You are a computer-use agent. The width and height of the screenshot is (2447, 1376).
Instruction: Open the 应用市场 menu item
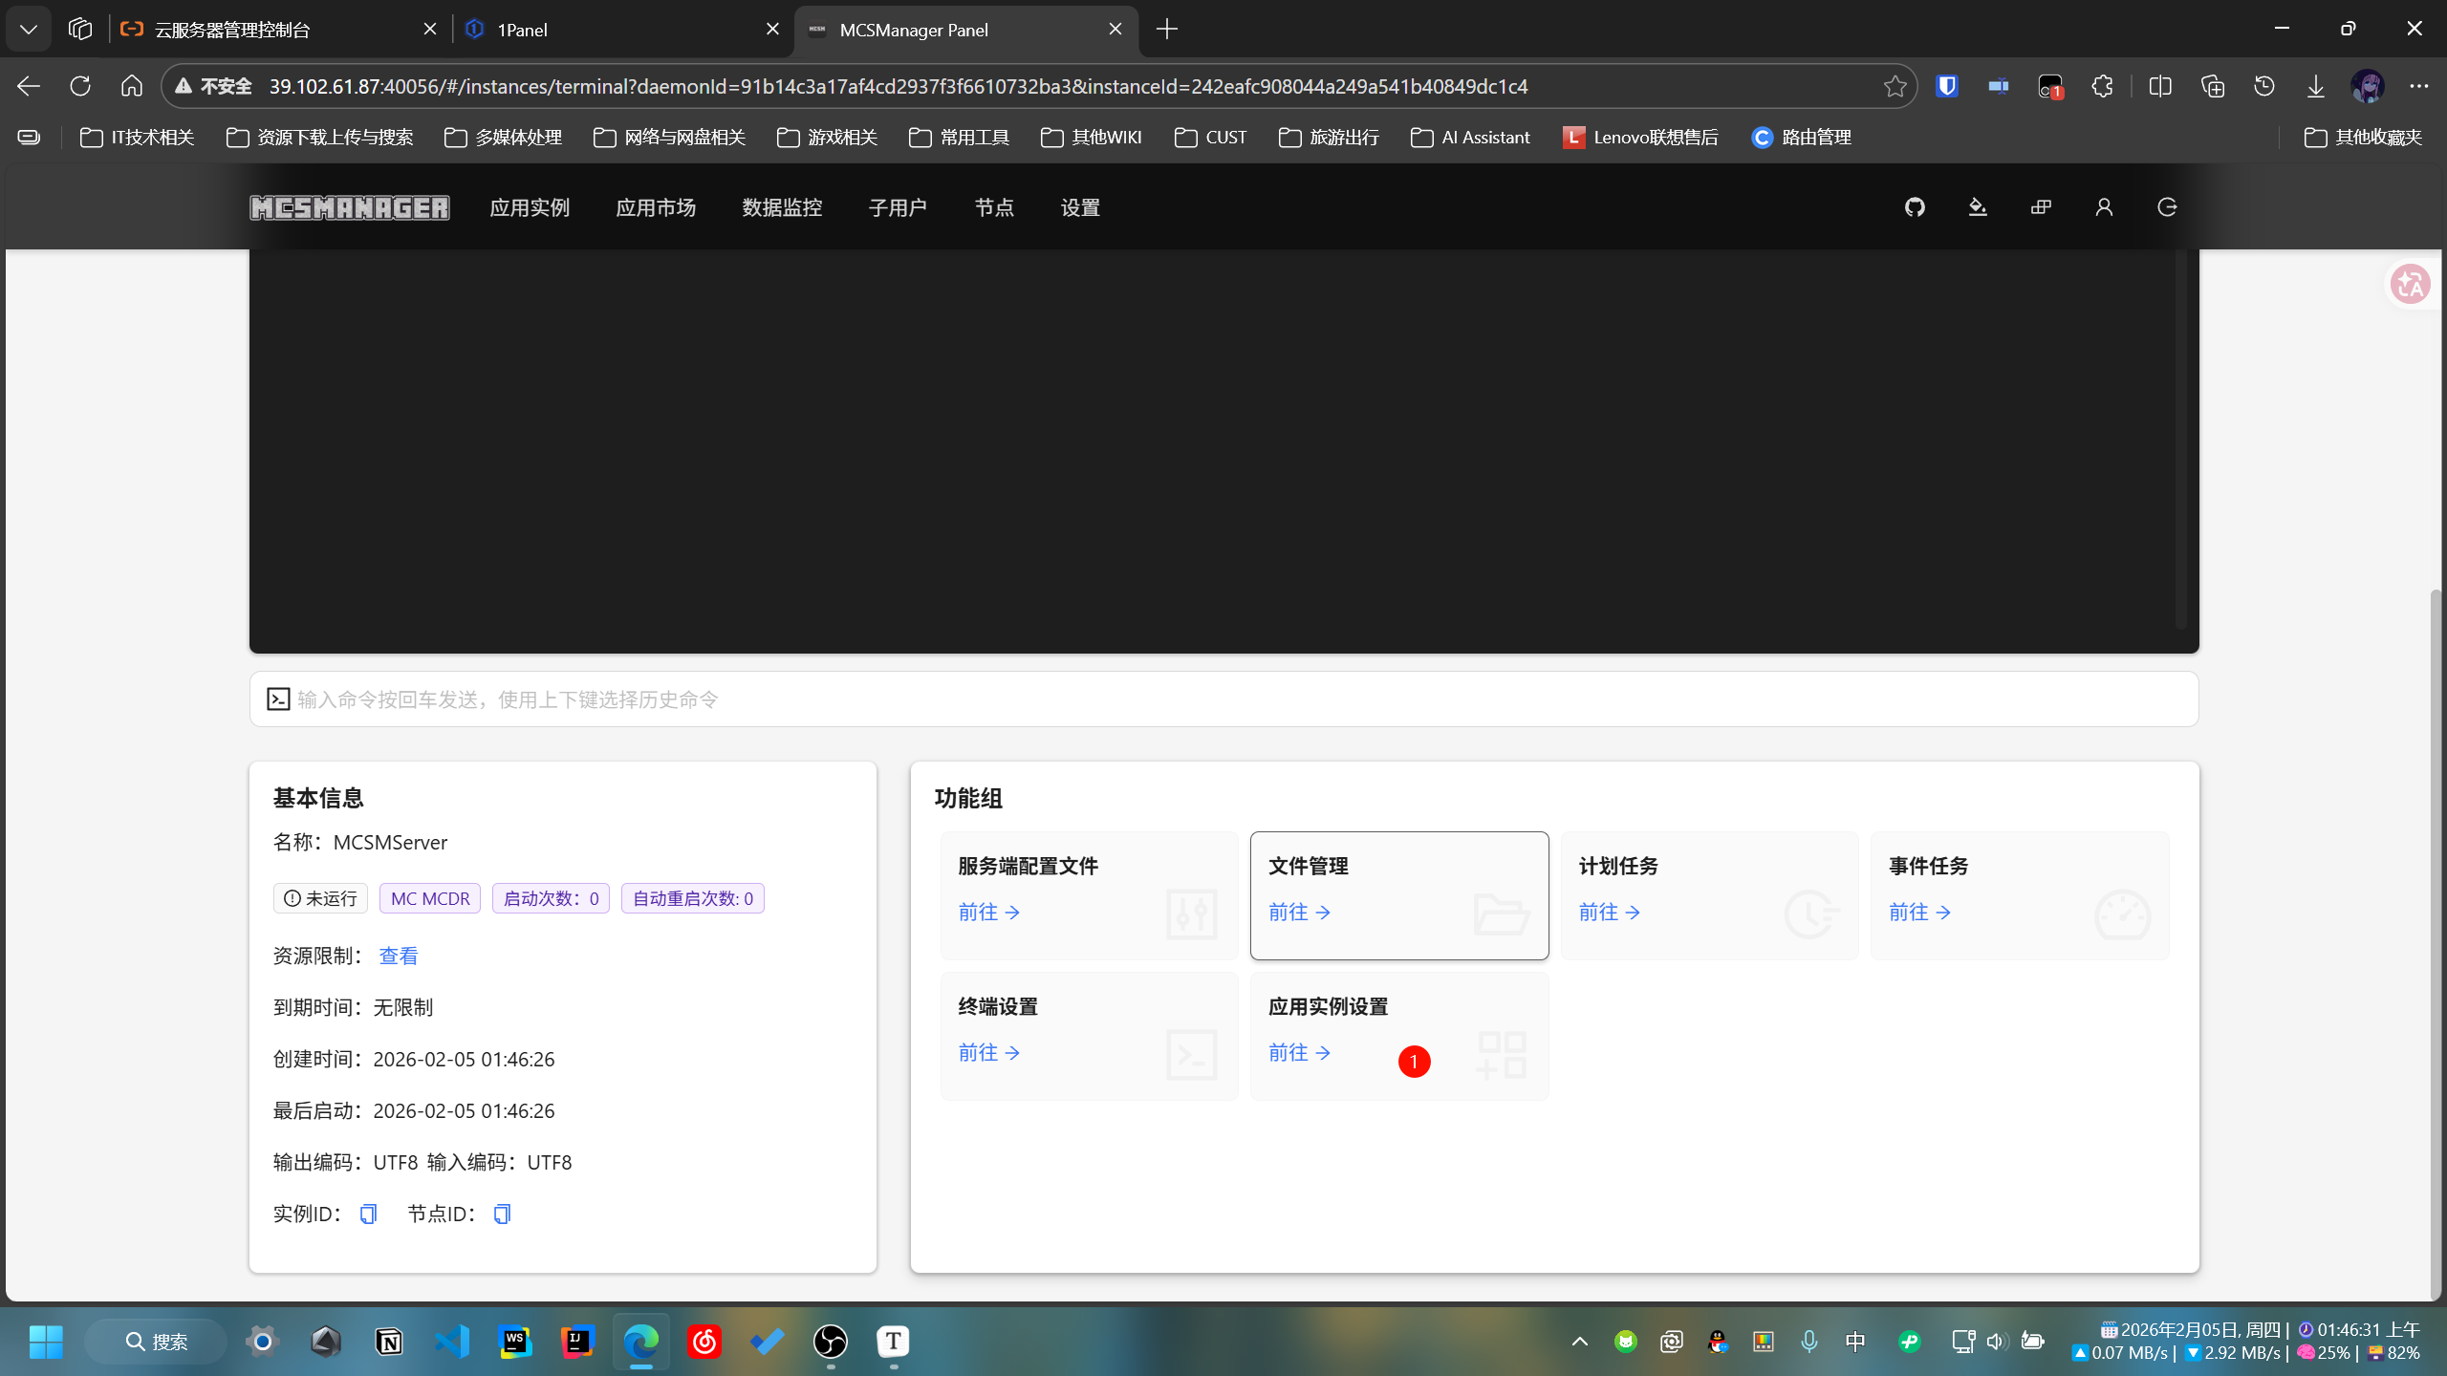656,207
